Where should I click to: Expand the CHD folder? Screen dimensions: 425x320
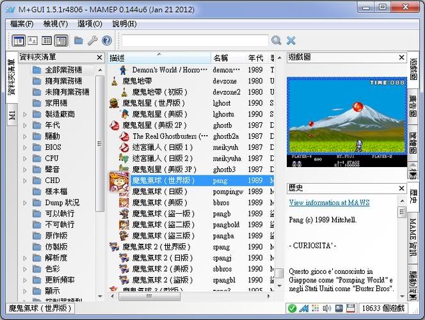tap(25, 180)
